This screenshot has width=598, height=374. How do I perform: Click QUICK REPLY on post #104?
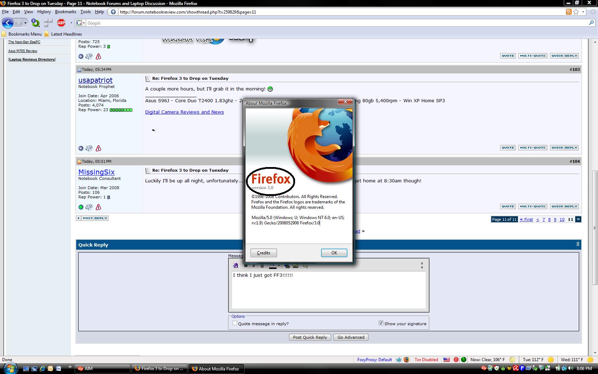click(x=564, y=206)
